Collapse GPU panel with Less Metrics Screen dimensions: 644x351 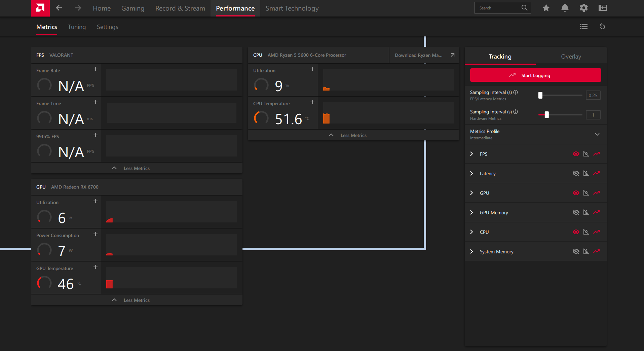point(137,300)
